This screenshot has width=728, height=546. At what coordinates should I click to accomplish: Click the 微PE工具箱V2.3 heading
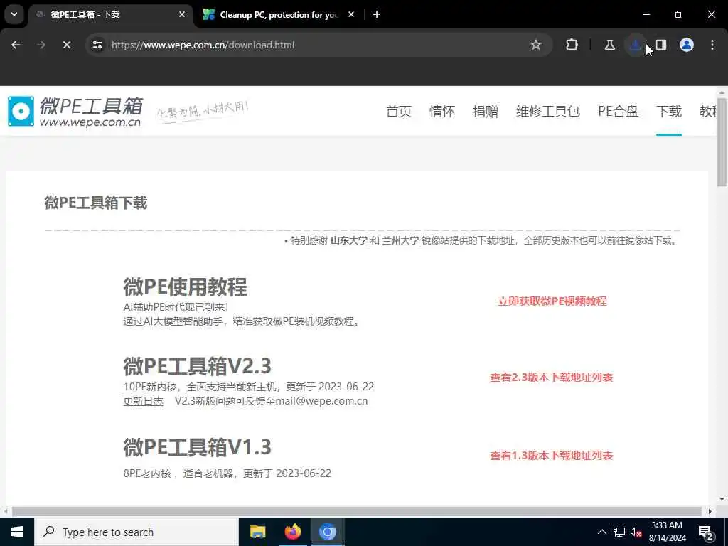click(198, 366)
